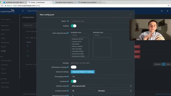Viewport: 171px width, 96px height.
Task: Open Charts in the sidebar
Action: click(3, 38)
